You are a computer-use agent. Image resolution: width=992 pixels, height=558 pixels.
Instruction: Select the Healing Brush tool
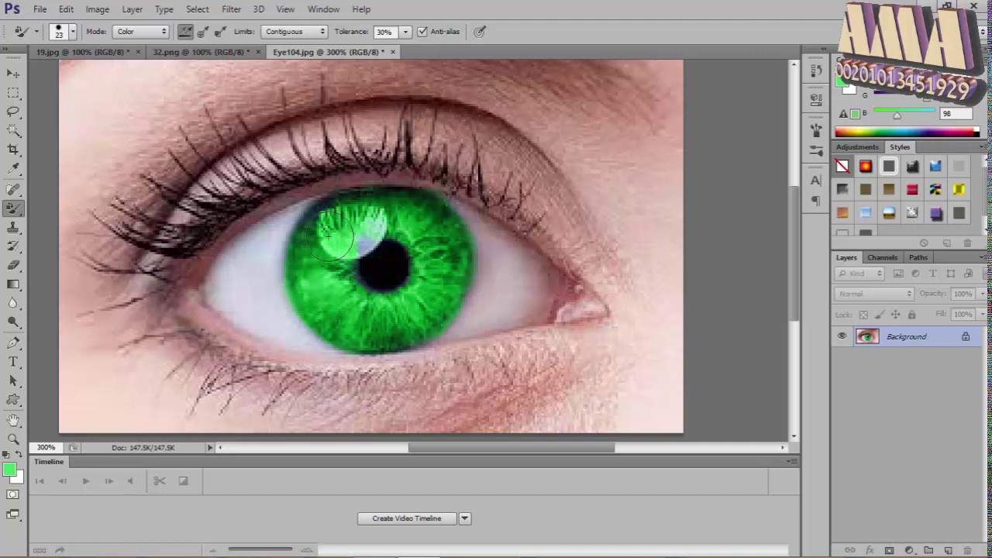(13, 189)
